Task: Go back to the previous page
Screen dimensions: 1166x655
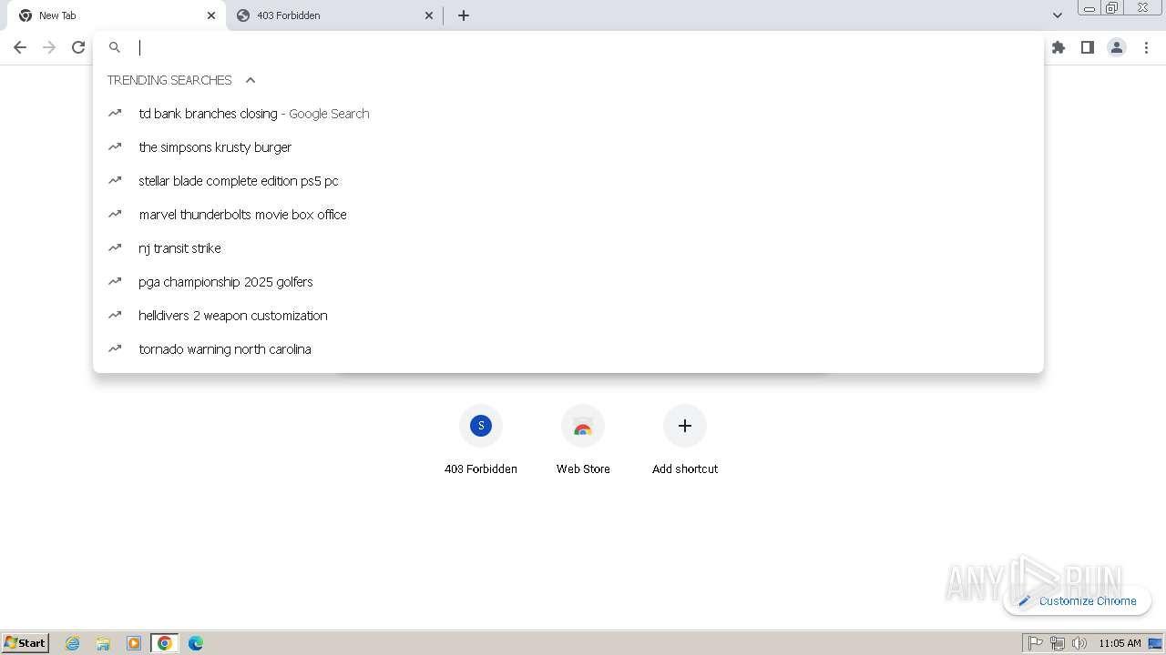Action: point(20,47)
